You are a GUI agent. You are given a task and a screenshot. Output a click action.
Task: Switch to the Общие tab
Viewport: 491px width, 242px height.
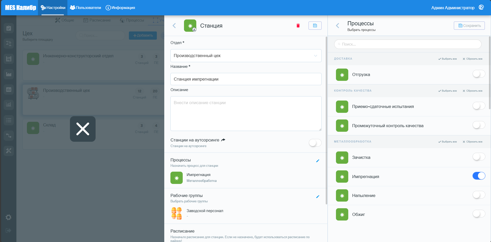pos(65,20)
